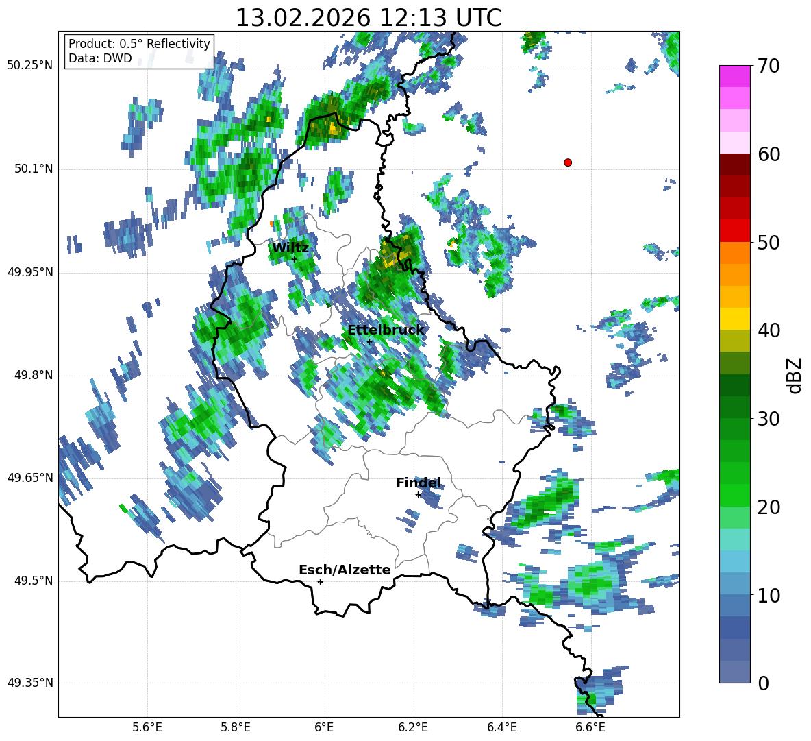Click the title '13.02.2026 12:13 UTC'
This screenshot has width=811, height=741.
pos(369,18)
